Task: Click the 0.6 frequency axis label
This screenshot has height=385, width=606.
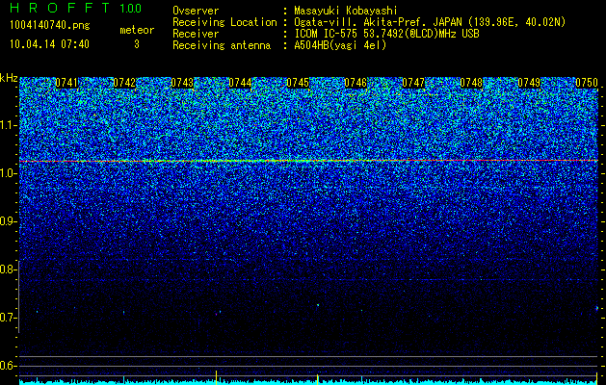Action: point(8,366)
